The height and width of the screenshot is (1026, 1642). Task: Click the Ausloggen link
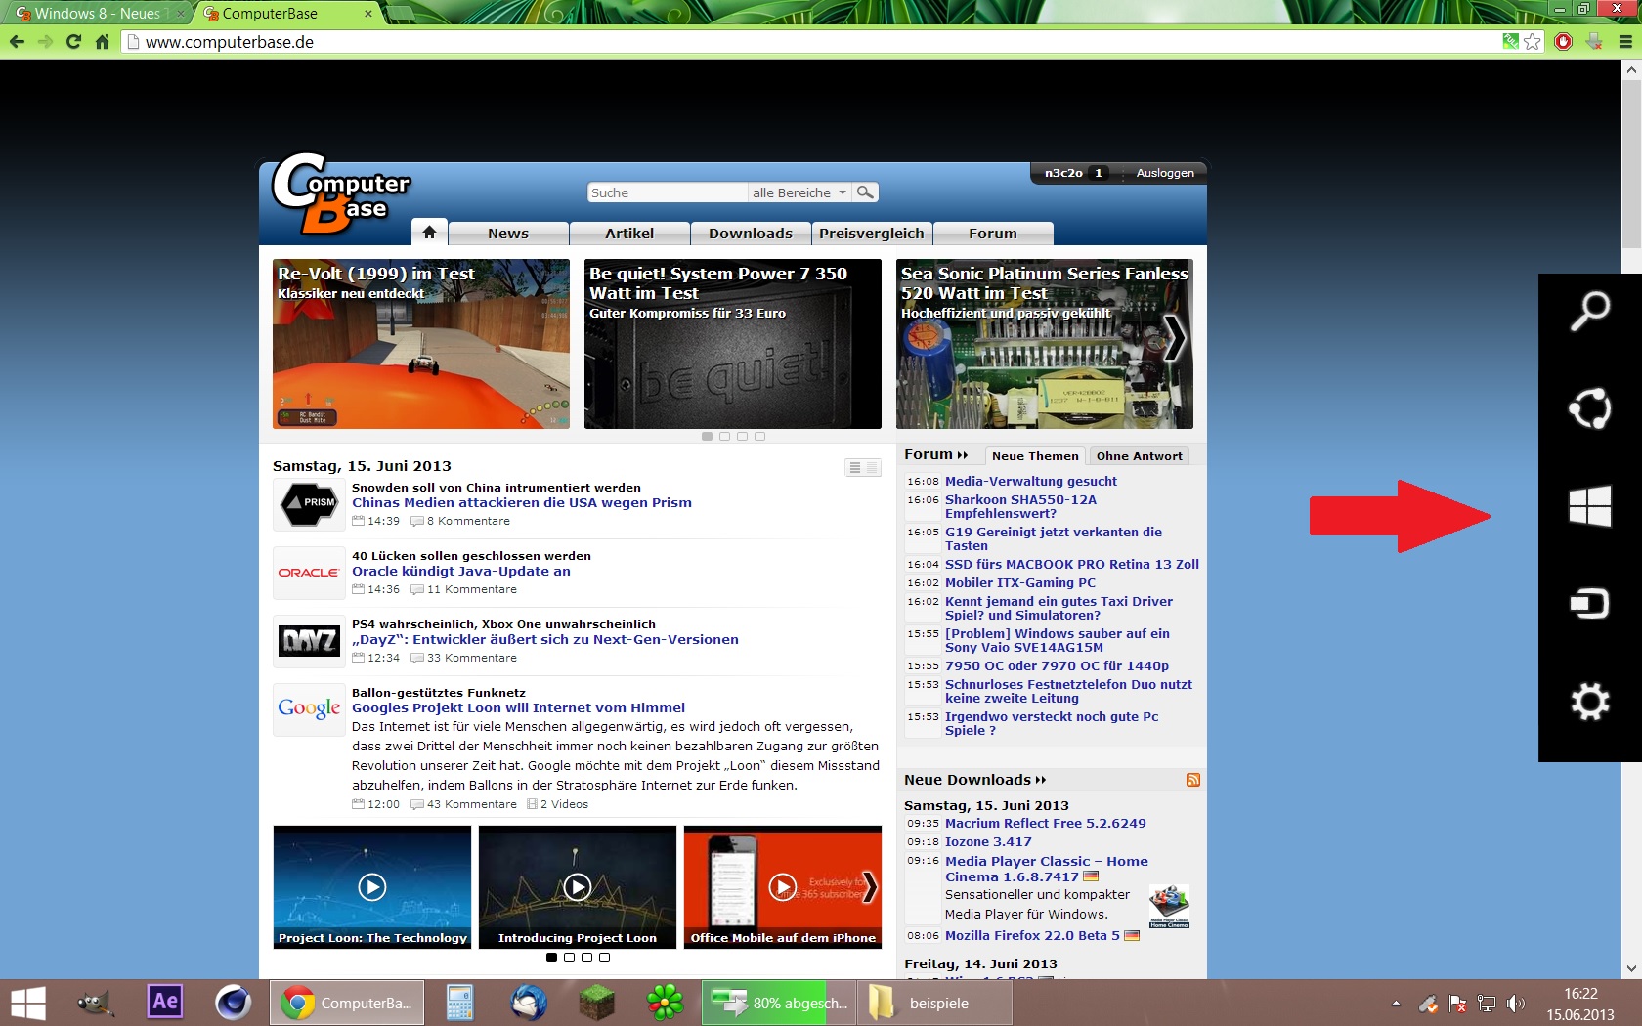(x=1165, y=173)
